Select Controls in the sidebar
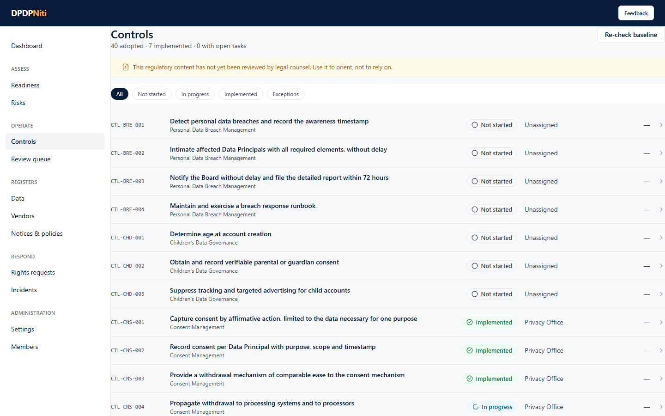This screenshot has height=416, width=665. pyautogui.click(x=55, y=141)
